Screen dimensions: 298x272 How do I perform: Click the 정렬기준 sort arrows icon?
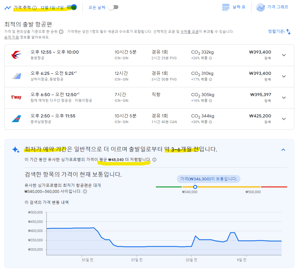[x=289, y=31]
